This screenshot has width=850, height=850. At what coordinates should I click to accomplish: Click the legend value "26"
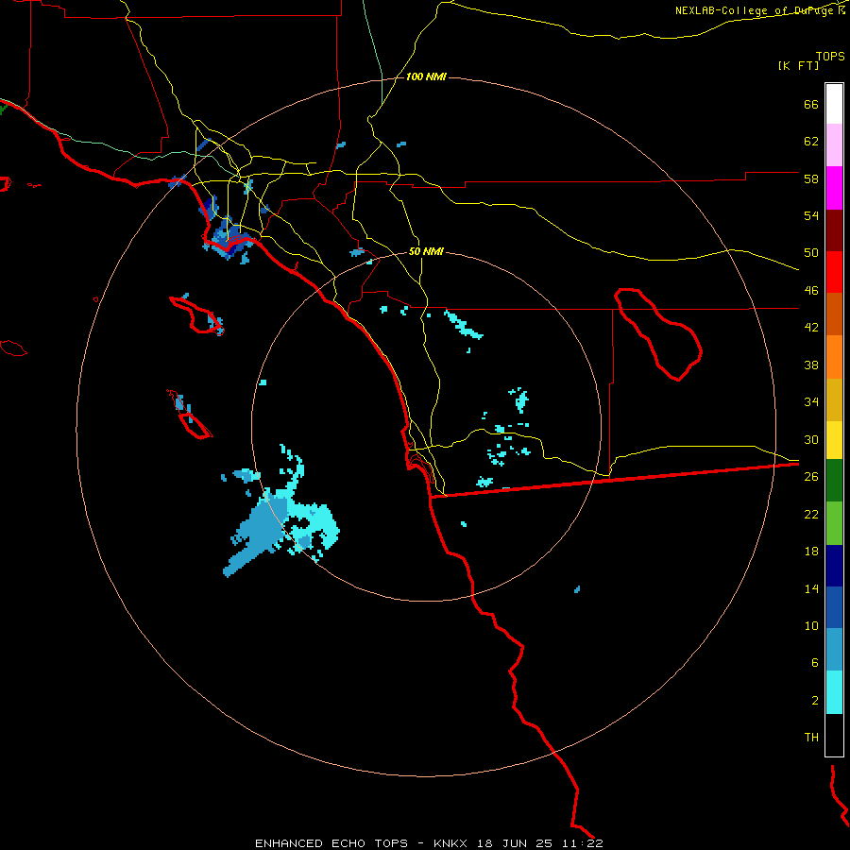[811, 477]
